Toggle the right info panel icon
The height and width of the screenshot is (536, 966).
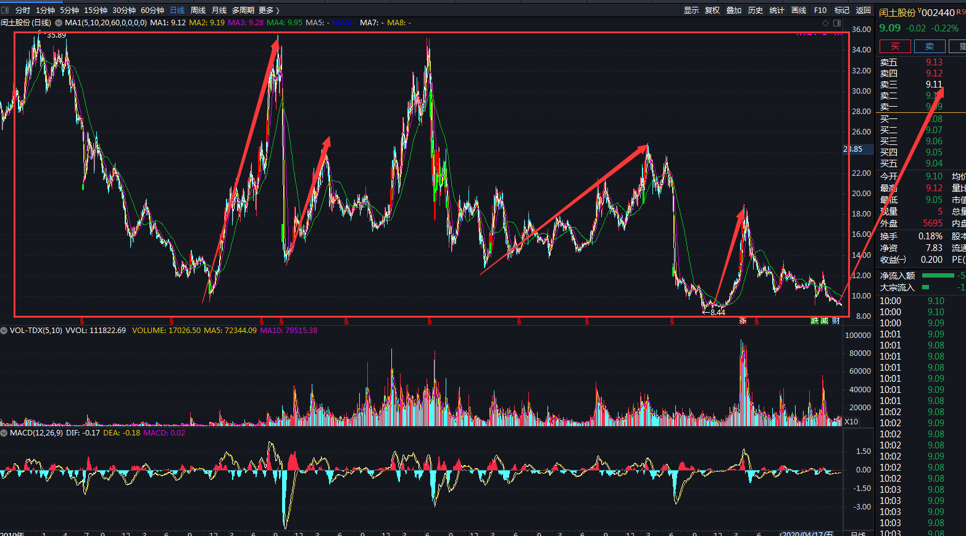(837, 23)
